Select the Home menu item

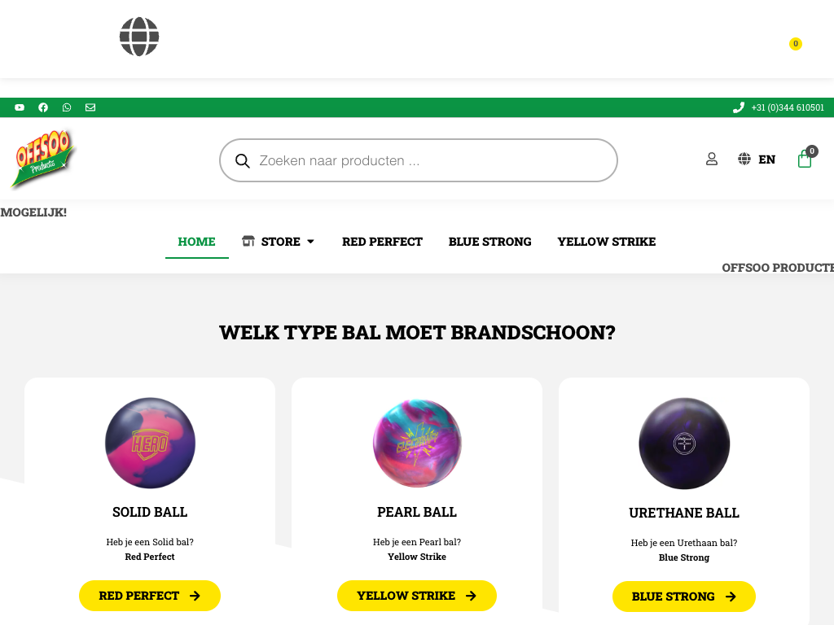click(x=197, y=242)
